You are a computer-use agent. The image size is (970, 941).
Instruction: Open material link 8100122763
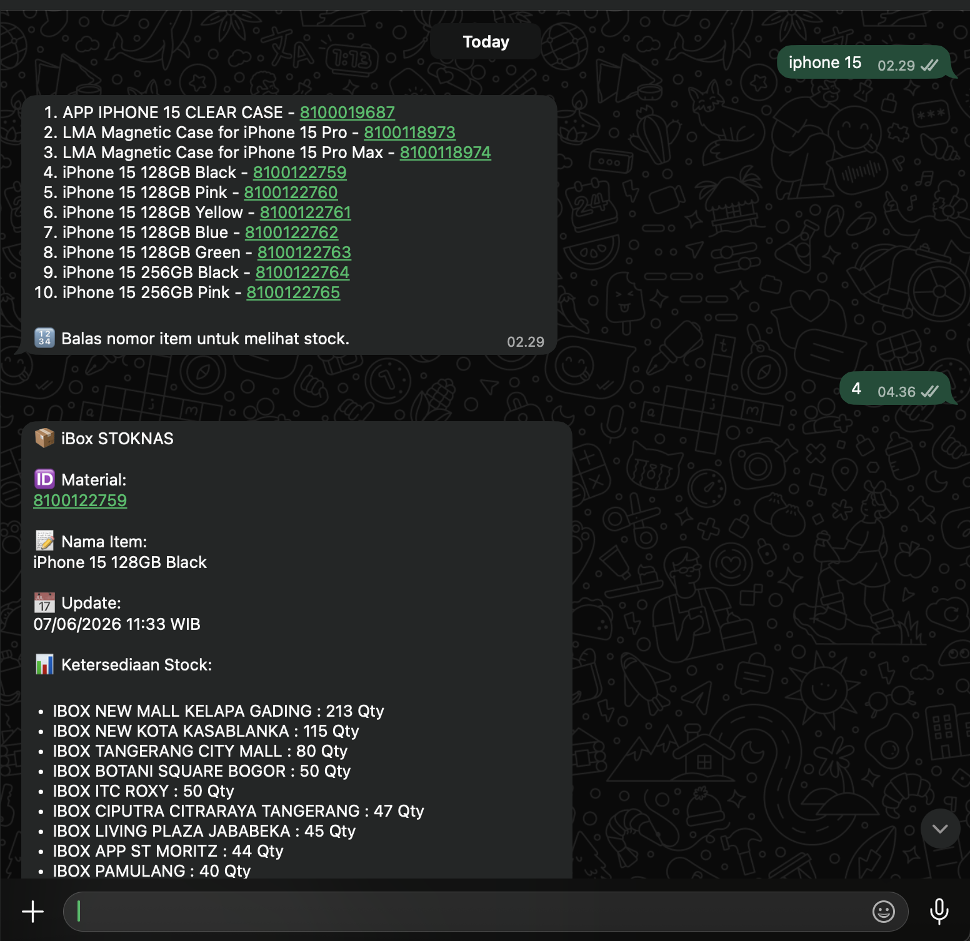pyautogui.click(x=304, y=252)
